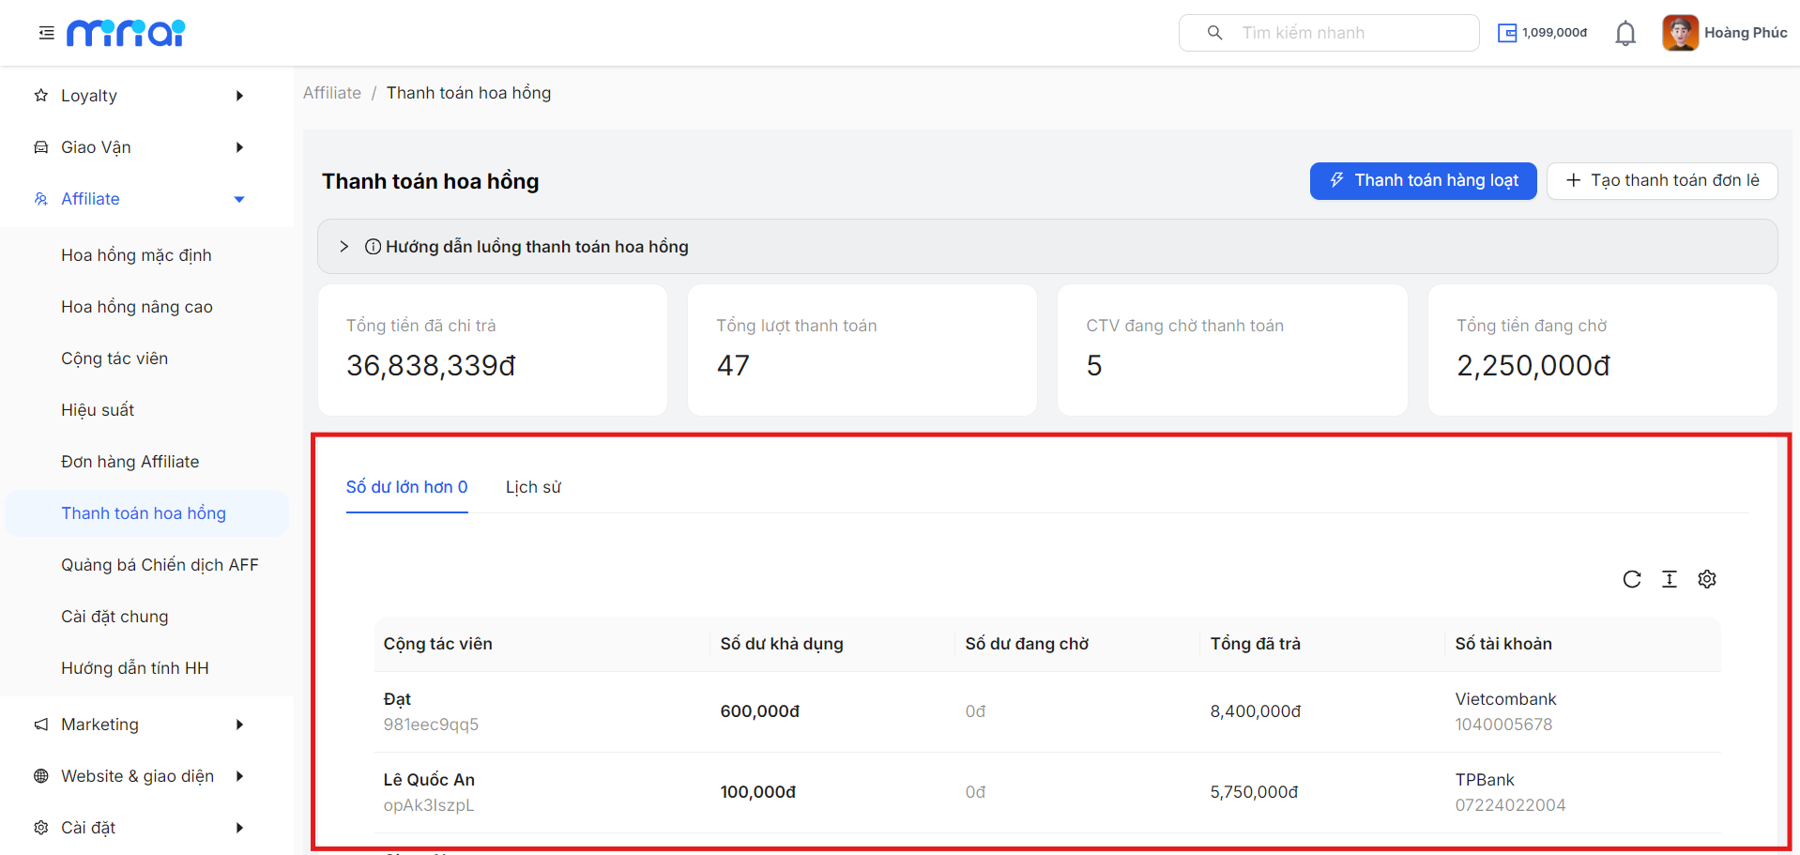The height and width of the screenshot is (855, 1800).
Task: Click collaborator name Lê Quốc An
Action: point(429,780)
